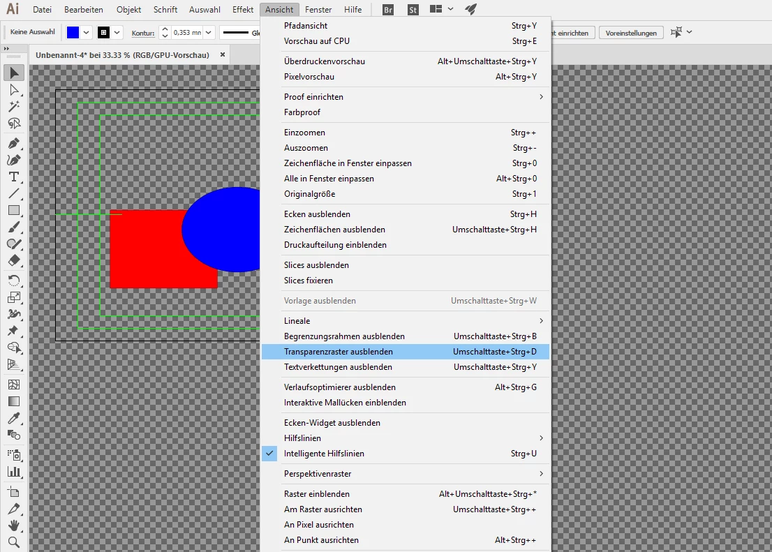Viewport: 772px width, 552px height.
Task: Select the Column Graph tool
Action: point(14,472)
